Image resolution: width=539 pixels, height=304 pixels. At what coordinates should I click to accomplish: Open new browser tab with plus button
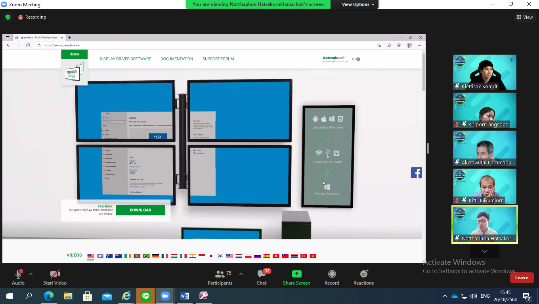pos(69,38)
